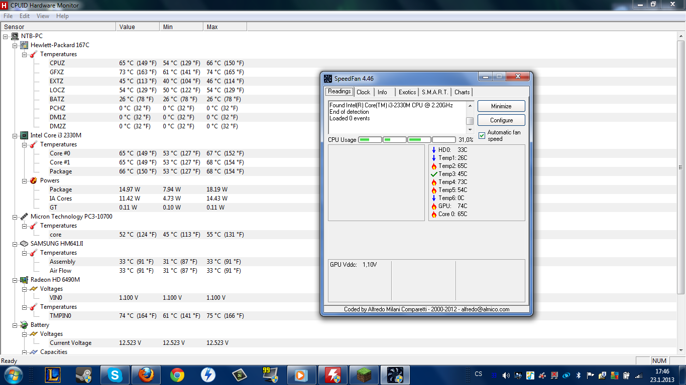The width and height of the screenshot is (686, 385).
Task: Click the Min column header
Action: pyautogui.click(x=181, y=27)
